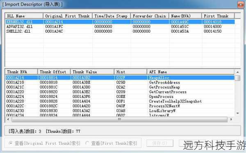
Task: Sort by the DLL Name column header
Action: [24, 16]
